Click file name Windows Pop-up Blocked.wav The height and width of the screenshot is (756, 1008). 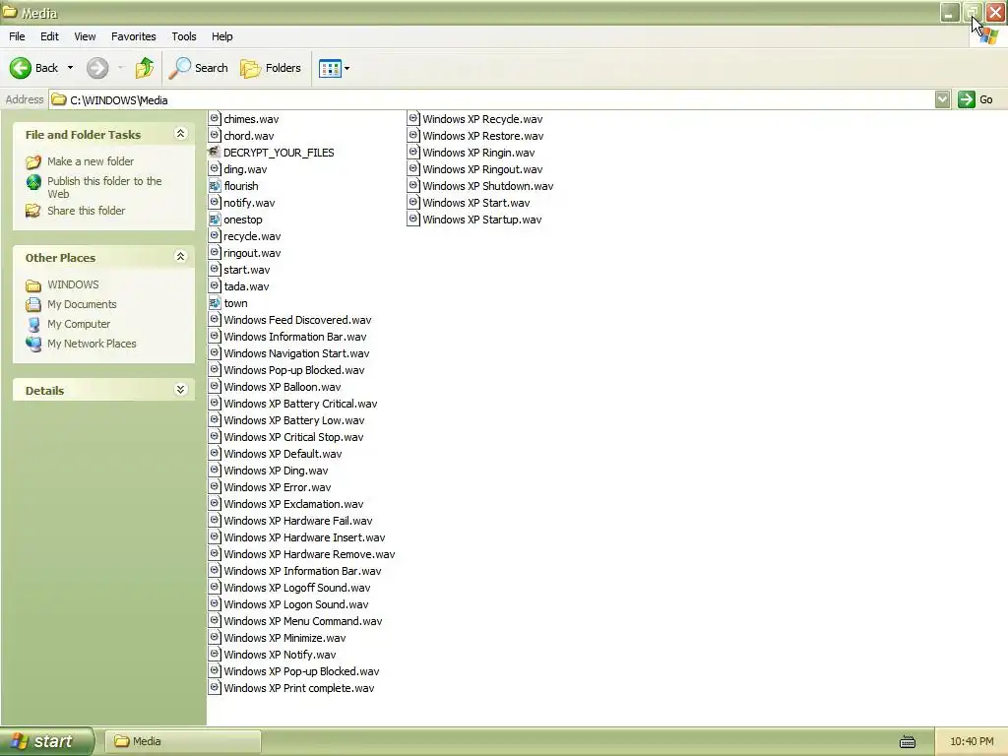click(x=293, y=370)
